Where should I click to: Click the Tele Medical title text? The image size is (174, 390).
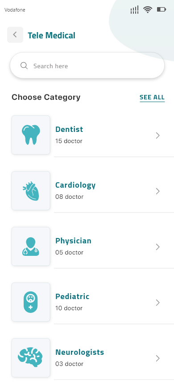[51, 35]
